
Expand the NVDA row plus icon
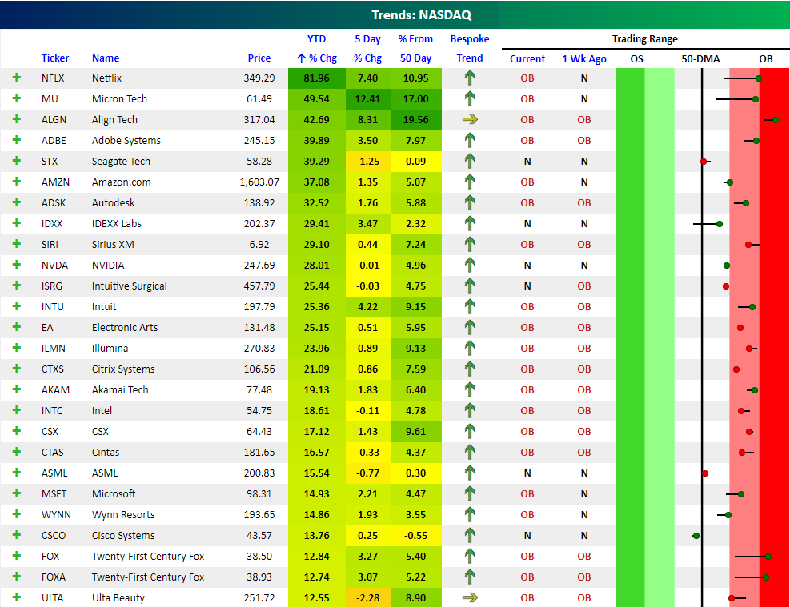(17, 265)
